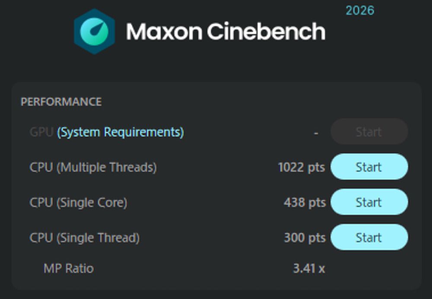Click the 3.41 x ratio value
Image resolution: width=432 pixels, height=299 pixels.
tap(309, 268)
